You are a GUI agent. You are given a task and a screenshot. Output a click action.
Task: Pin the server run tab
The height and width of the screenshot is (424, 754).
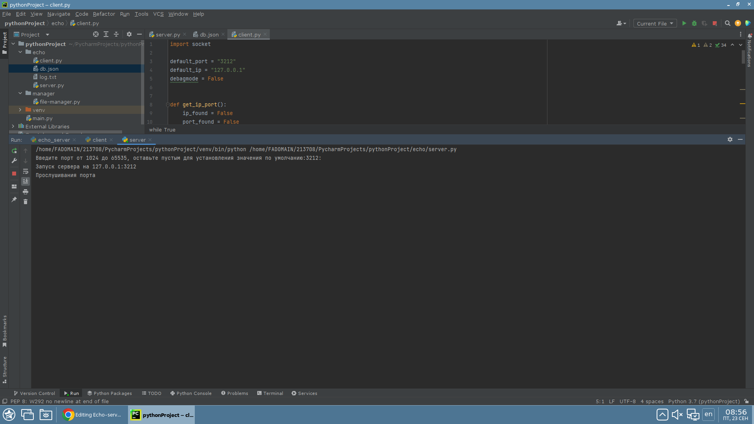(x=14, y=200)
